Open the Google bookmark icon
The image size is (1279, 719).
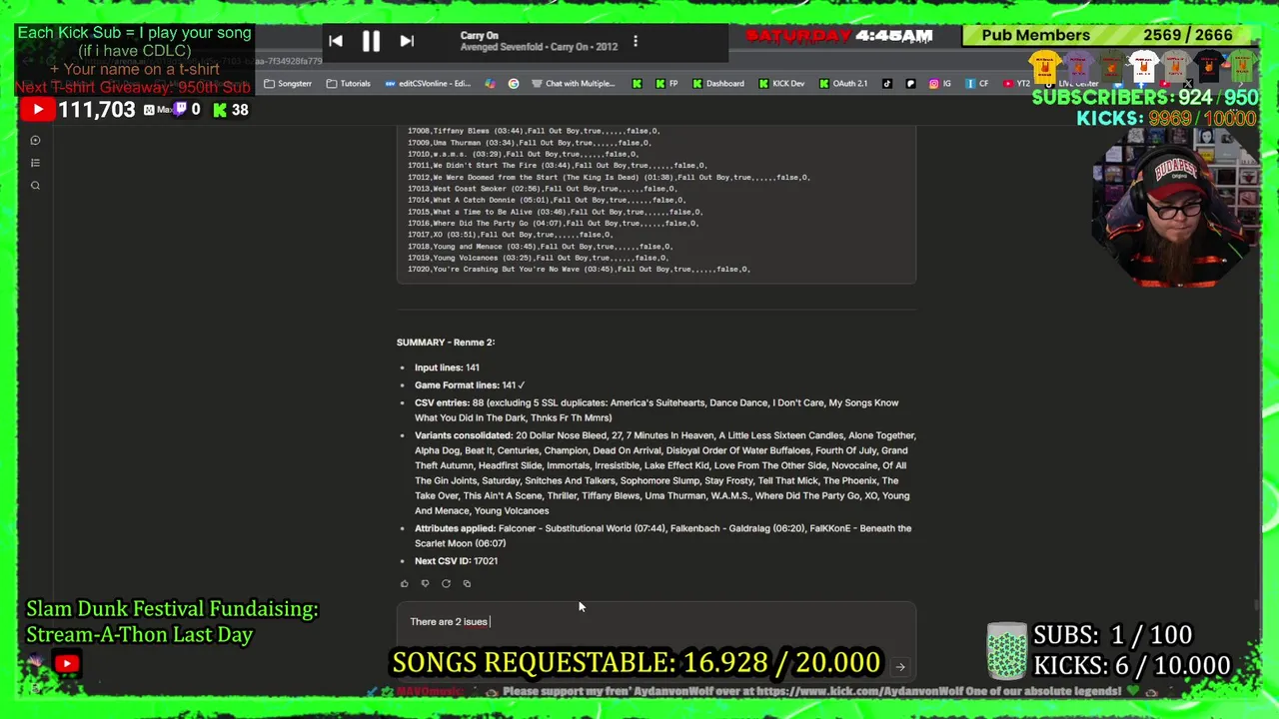pos(514,84)
